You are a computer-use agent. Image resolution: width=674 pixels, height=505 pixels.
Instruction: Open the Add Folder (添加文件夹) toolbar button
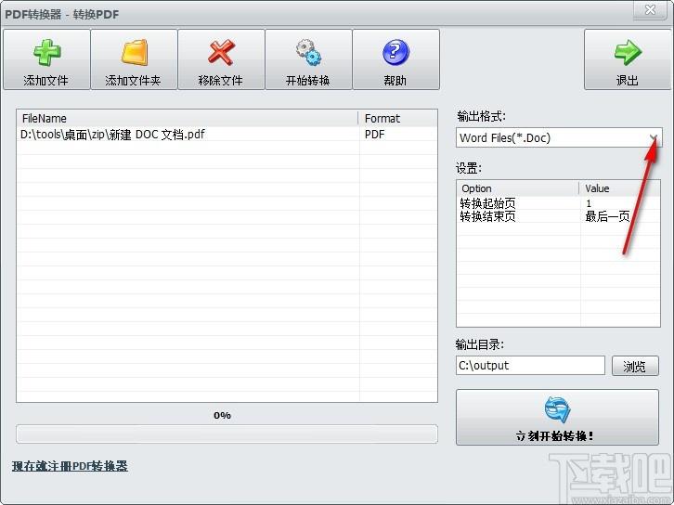tap(134, 59)
